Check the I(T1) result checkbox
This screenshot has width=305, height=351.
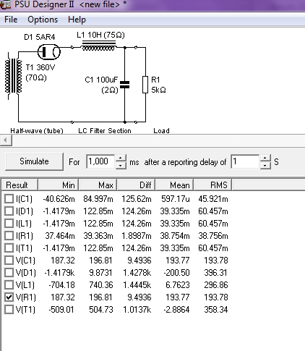point(9,248)
